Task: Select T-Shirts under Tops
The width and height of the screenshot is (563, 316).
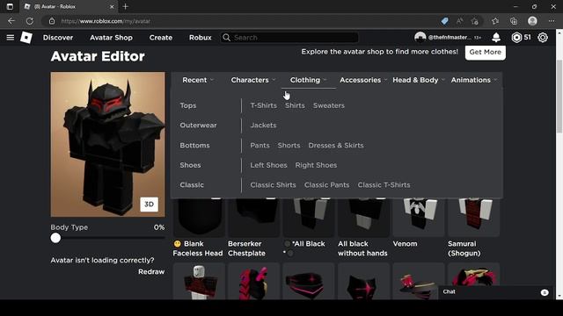Action: [x=264, y=105]
